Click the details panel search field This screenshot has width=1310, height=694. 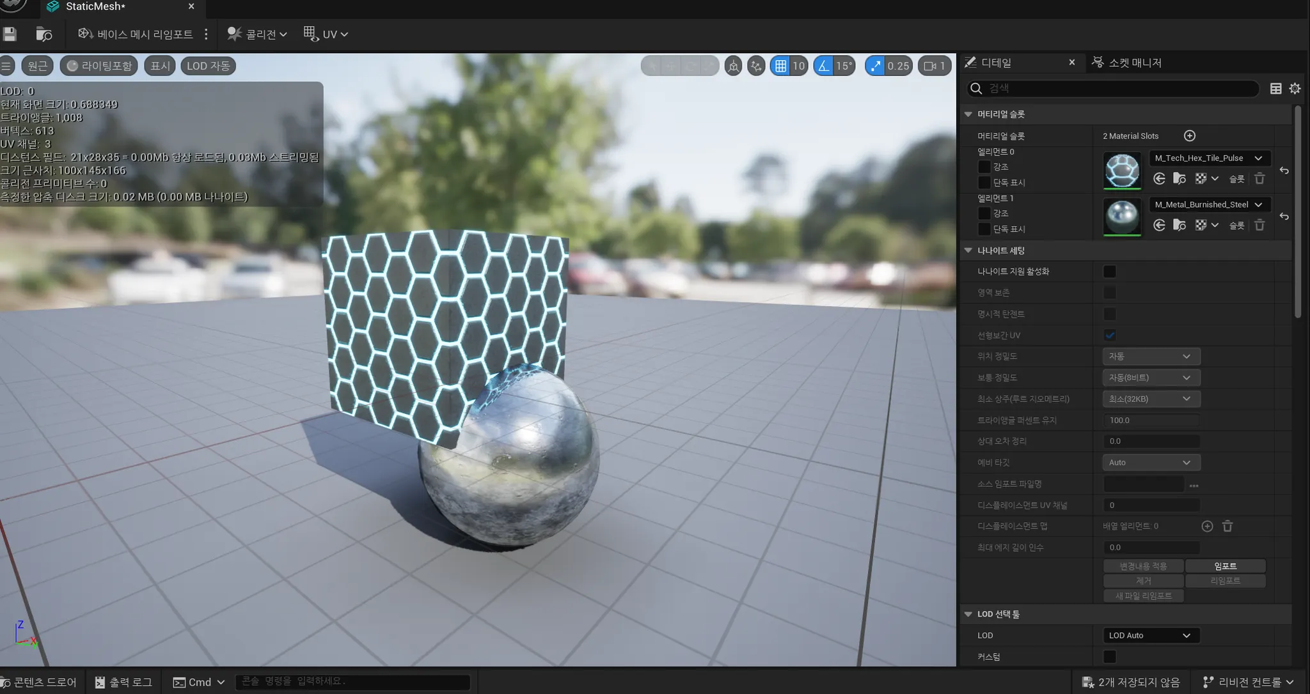coord(1119,89)
